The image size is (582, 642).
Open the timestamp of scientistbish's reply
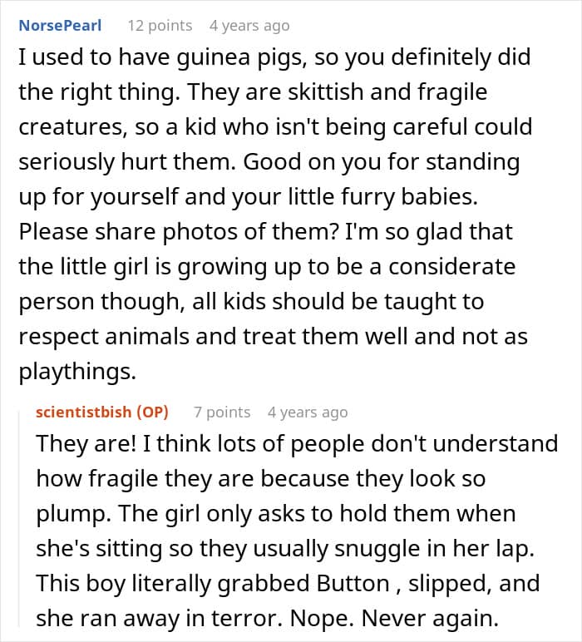(308, 412)
